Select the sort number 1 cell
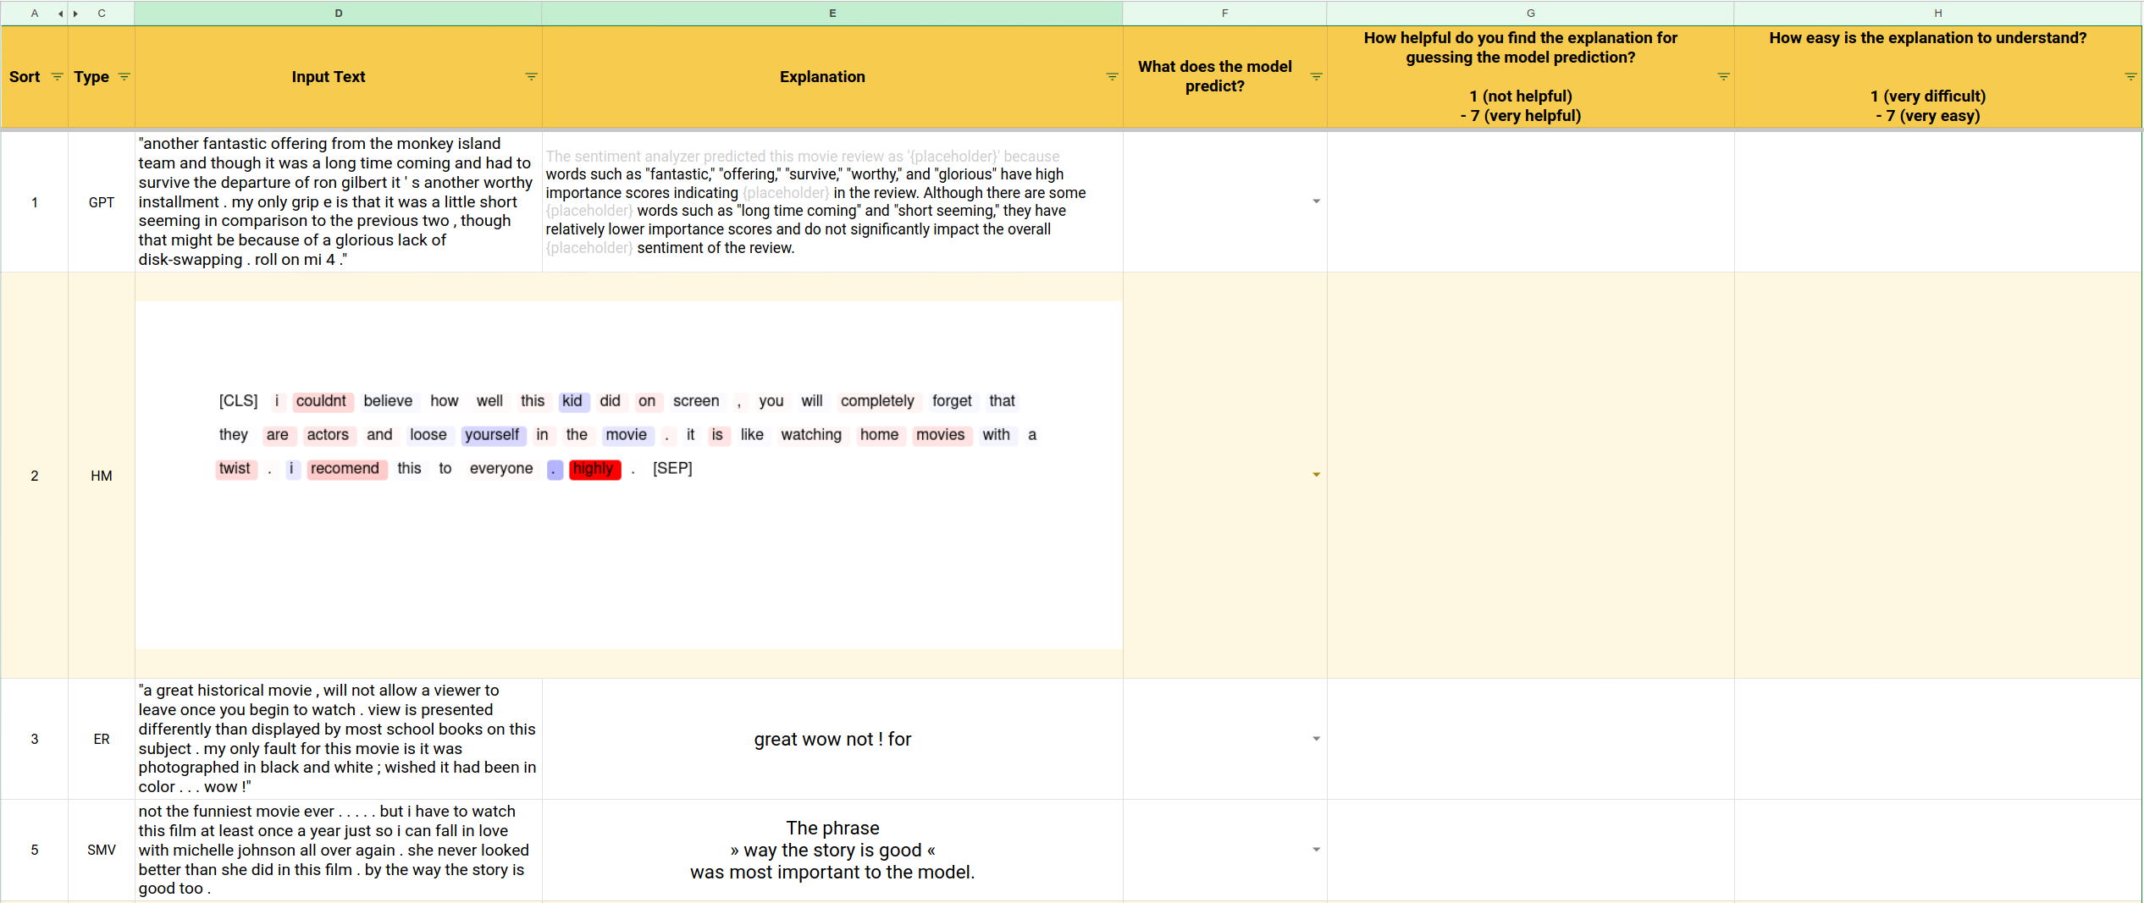Viewport: 2144px width, 903px height. 35,202
